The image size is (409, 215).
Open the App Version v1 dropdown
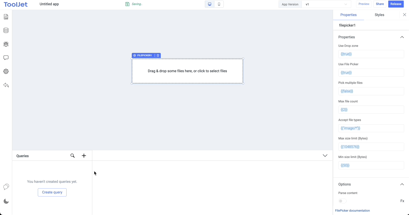pyautogui.click(x=326, y=4)
